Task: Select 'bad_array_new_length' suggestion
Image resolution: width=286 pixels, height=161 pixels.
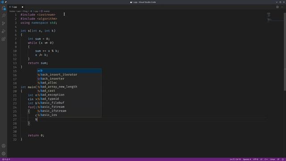Action: pyautogui.click(x=69, y=87)
